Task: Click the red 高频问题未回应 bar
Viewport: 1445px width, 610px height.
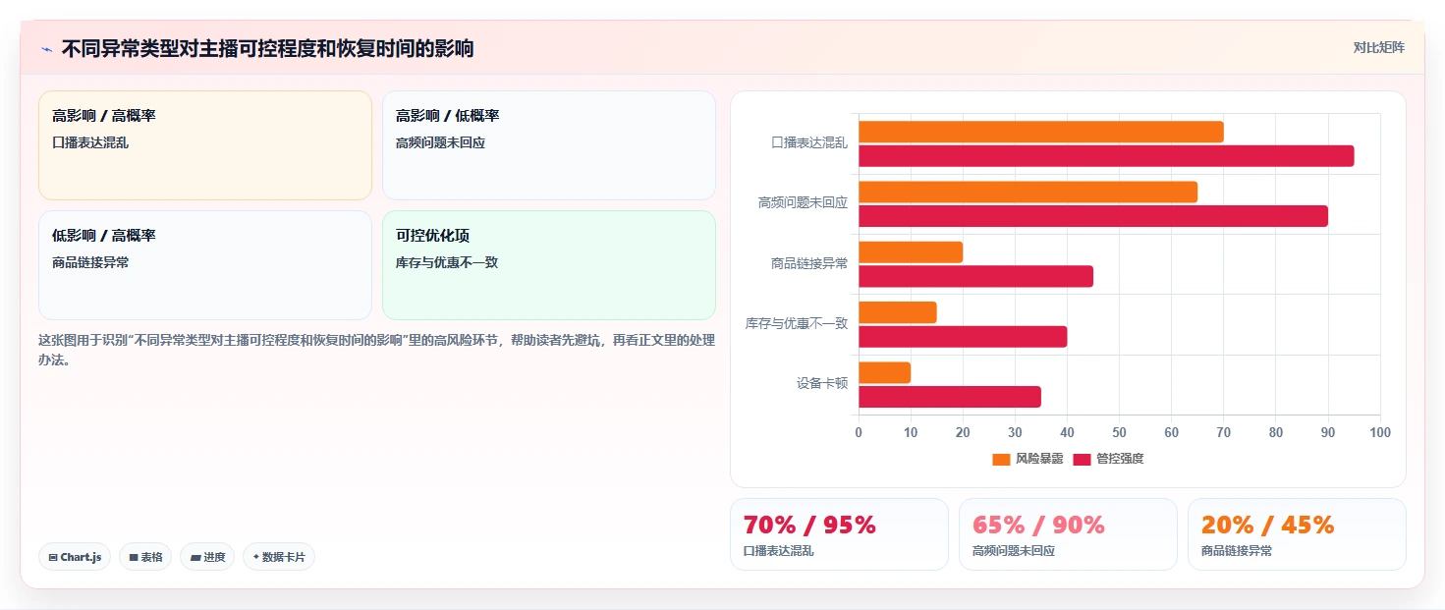Action: pyautogui.click(x=1093, y=216)
